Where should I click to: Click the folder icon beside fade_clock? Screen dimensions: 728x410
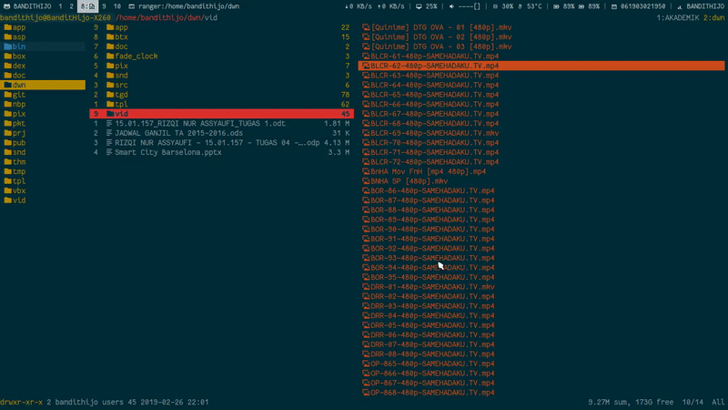point(109,56)
